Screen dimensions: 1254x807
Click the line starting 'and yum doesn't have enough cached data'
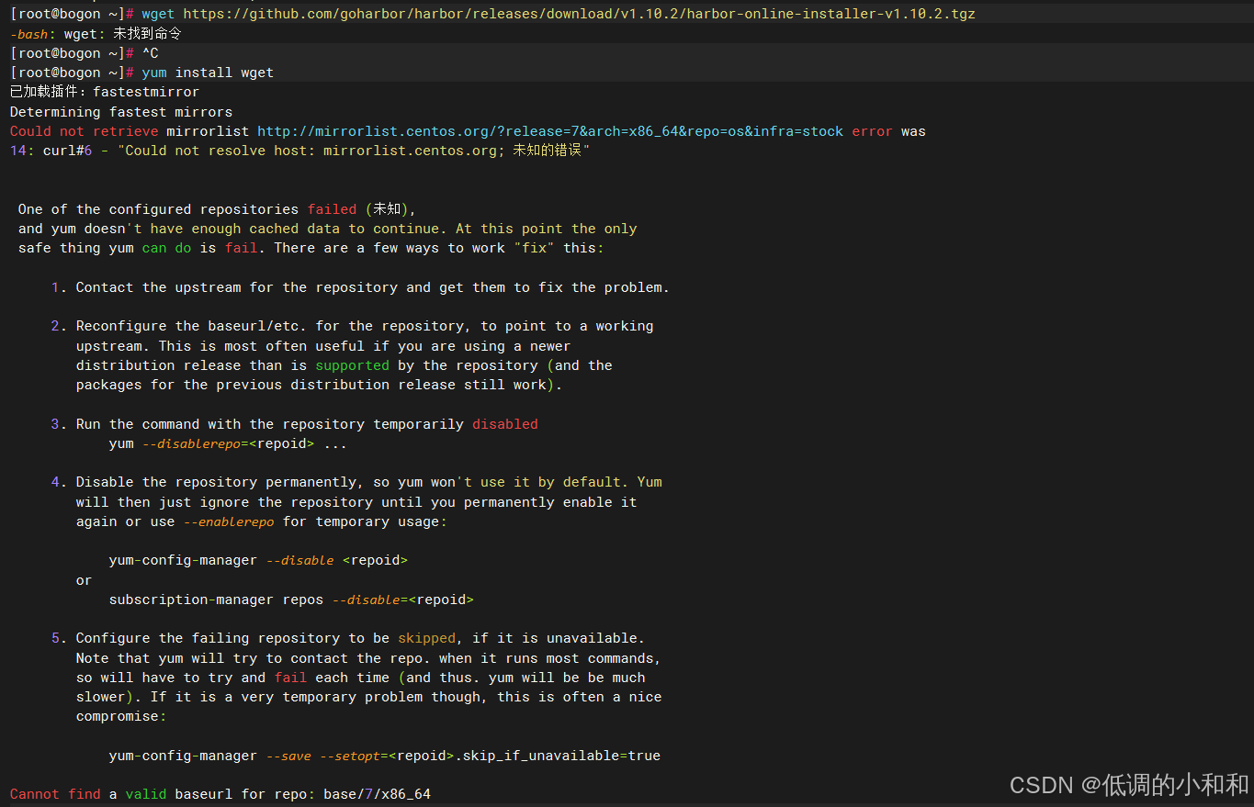327,229
